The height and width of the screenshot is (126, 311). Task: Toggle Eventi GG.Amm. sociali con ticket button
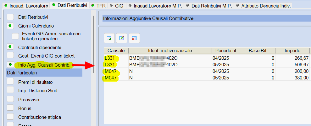pos(15,36)
